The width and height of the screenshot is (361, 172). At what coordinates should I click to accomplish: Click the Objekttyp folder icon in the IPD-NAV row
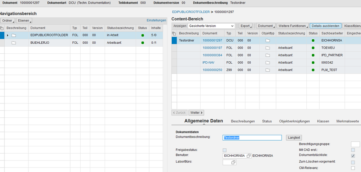tap(268, 63)
